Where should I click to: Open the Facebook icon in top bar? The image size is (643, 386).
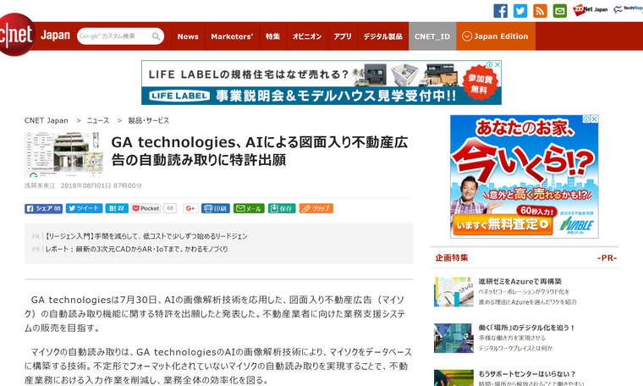500,11
